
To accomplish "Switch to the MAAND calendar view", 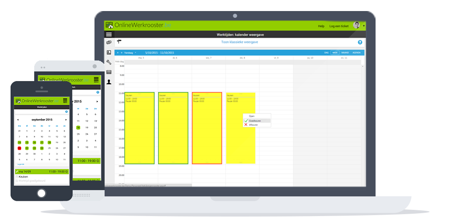I will [345, 52].
